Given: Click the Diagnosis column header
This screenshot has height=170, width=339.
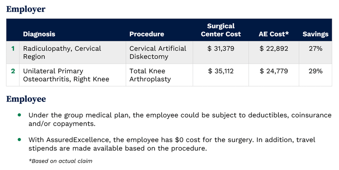Looking at the screenshot, I should (x=39, y=34).
